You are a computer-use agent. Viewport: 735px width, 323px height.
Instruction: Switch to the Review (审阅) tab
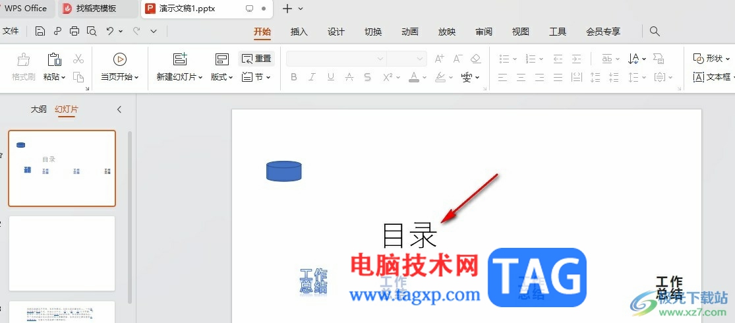(484, 32)
